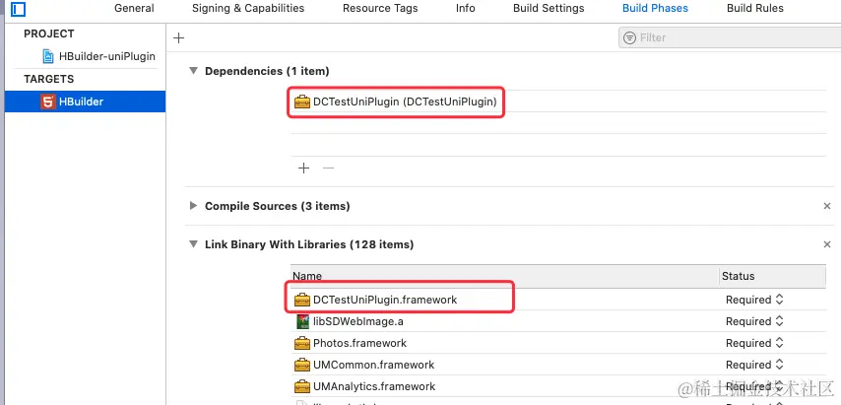Select libSDWebImage.a library row

[558, 321]
